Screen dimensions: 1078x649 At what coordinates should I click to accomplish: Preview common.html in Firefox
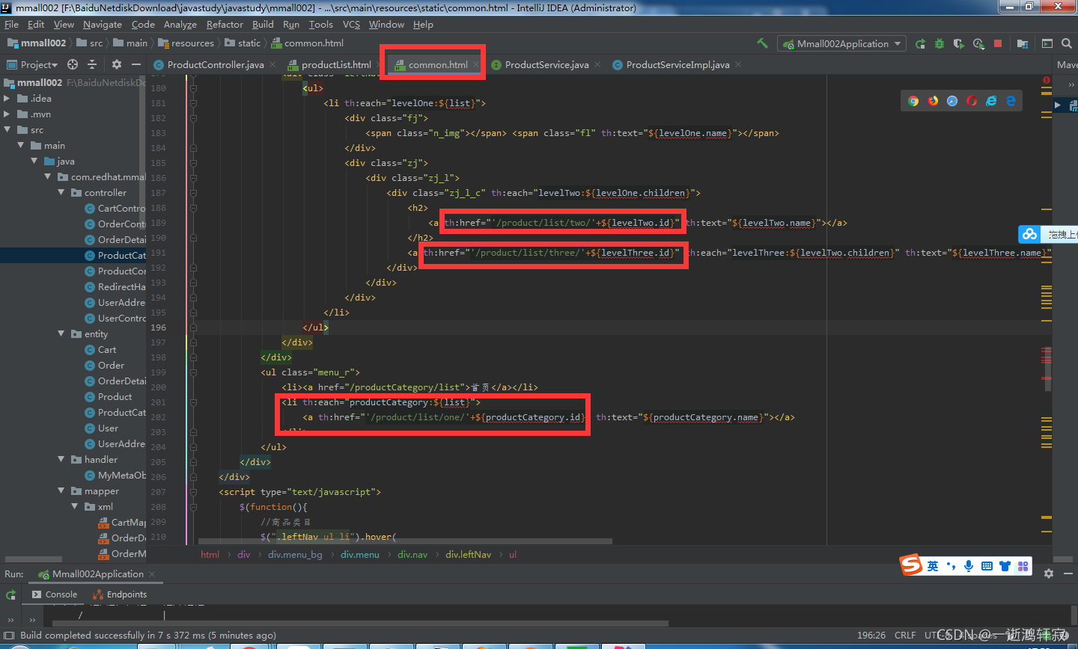pos(933,101)
